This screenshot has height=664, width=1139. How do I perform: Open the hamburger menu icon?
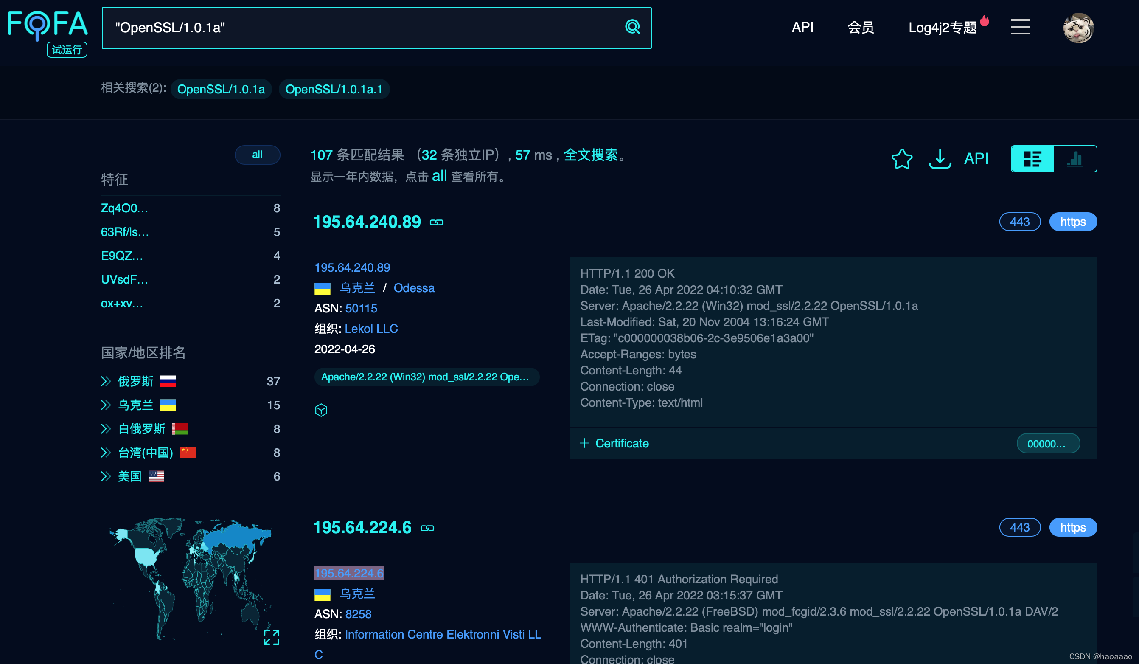[x=1020, y=27]
